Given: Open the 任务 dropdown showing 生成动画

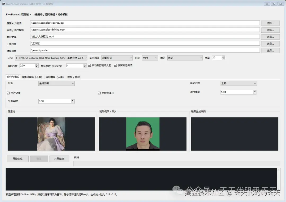Looking at the screenshot, I should tap(57, 83).
